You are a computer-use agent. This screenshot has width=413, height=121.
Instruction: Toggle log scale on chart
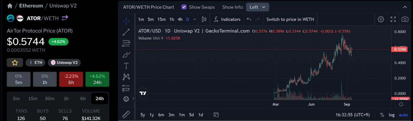tap(391, 115)
